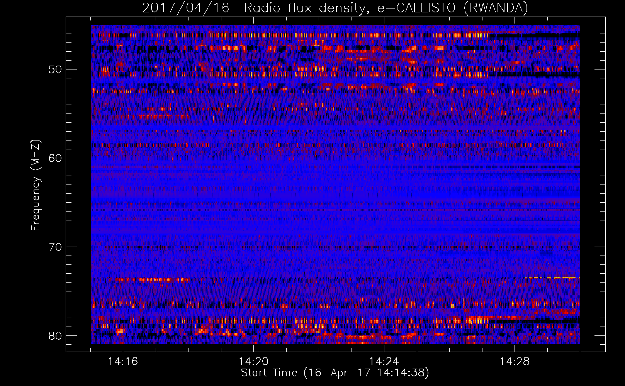The height and width of the screenshot is (386, 625).
Task: Click the 14:16 time tick label
Action: (123, 362)
